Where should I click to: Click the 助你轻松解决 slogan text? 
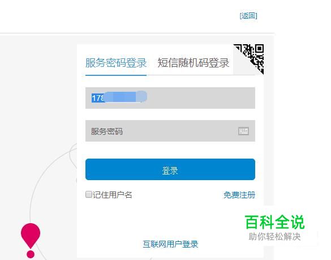click(x=274, y=237)
